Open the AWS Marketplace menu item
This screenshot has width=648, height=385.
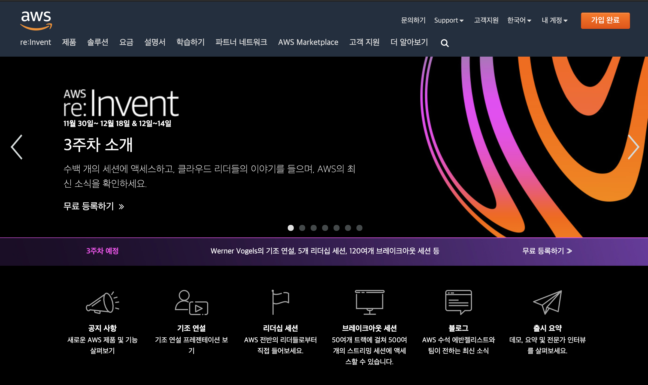(308, 42)
